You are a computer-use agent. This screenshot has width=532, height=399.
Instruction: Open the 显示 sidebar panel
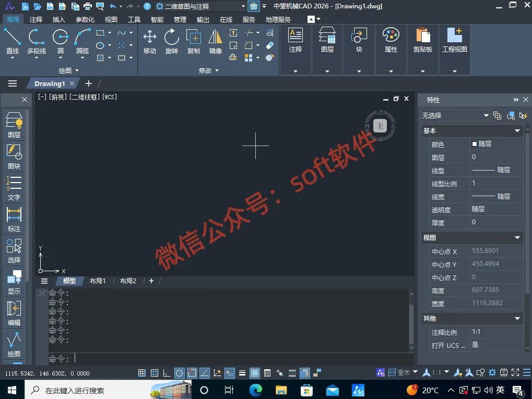coord(14,282)
